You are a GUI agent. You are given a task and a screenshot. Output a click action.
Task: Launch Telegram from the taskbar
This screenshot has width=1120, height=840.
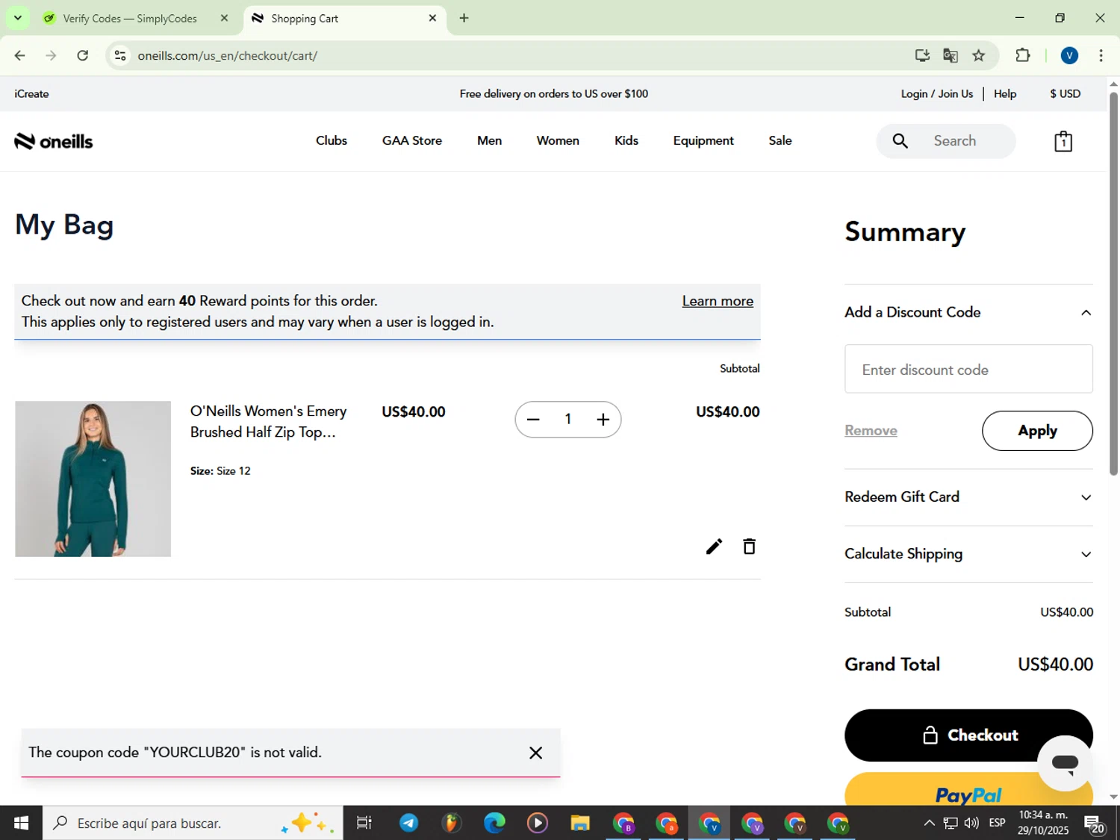point(408,823)
